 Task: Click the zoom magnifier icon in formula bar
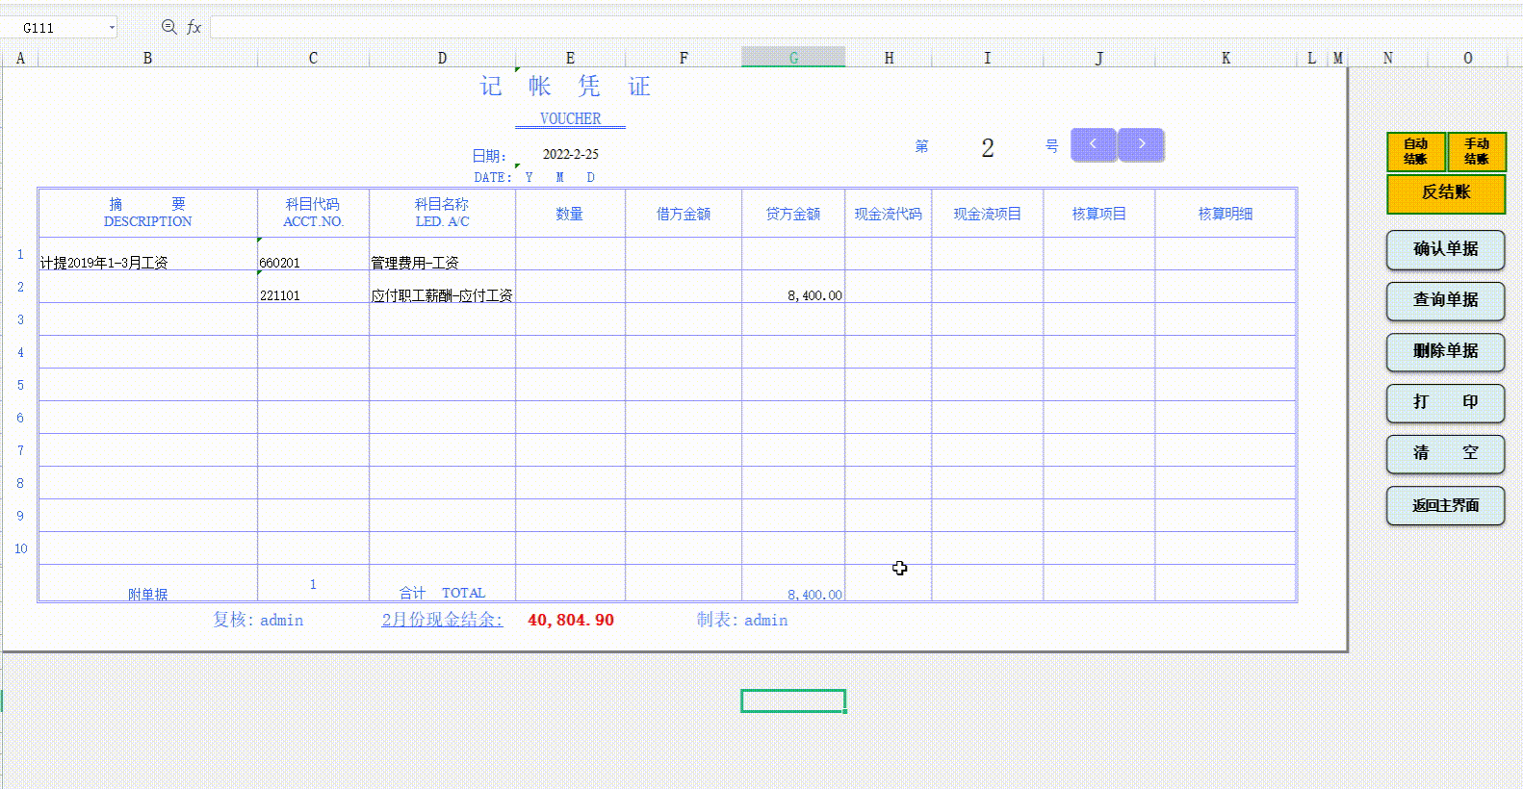(x=168, y=27)
